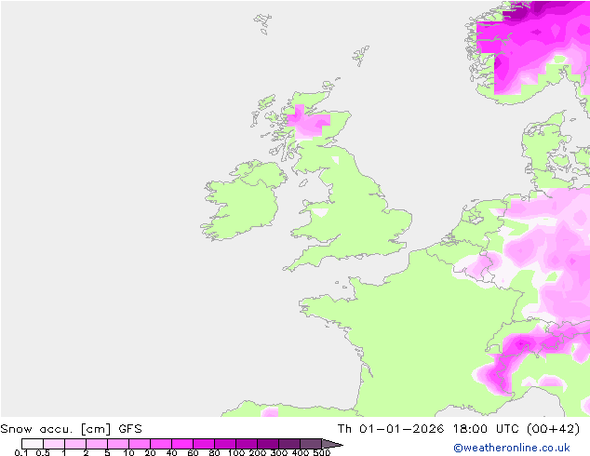Select the 20–40 cm legend color box

(x=161, y=444)
